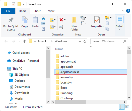Screen dimensions: 132x111
Task: Expand address bar history dropdown
Action: click(x=80, y=41)
